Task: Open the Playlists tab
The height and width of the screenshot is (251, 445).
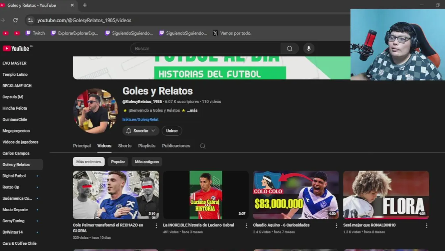Action: [x=147, y=146]
